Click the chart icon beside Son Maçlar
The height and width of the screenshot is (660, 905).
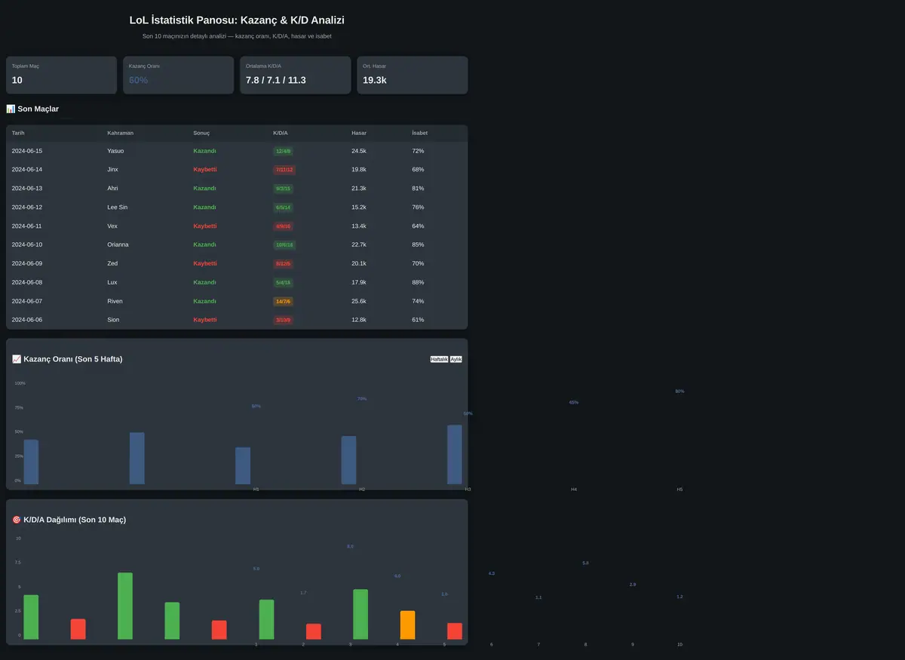11,109
